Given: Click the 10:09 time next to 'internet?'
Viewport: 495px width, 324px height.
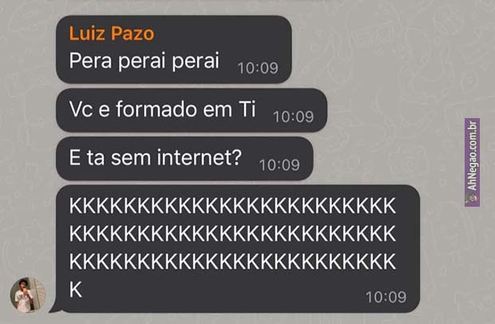Looking at the screenshot, I should (279, 165).
